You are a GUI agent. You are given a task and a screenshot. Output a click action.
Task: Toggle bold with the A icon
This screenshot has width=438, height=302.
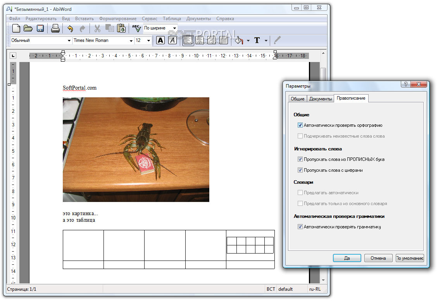[x=160, y=40]
